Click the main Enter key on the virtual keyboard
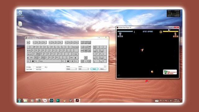Viewport: 199px width, 112px height. [75, 54]
